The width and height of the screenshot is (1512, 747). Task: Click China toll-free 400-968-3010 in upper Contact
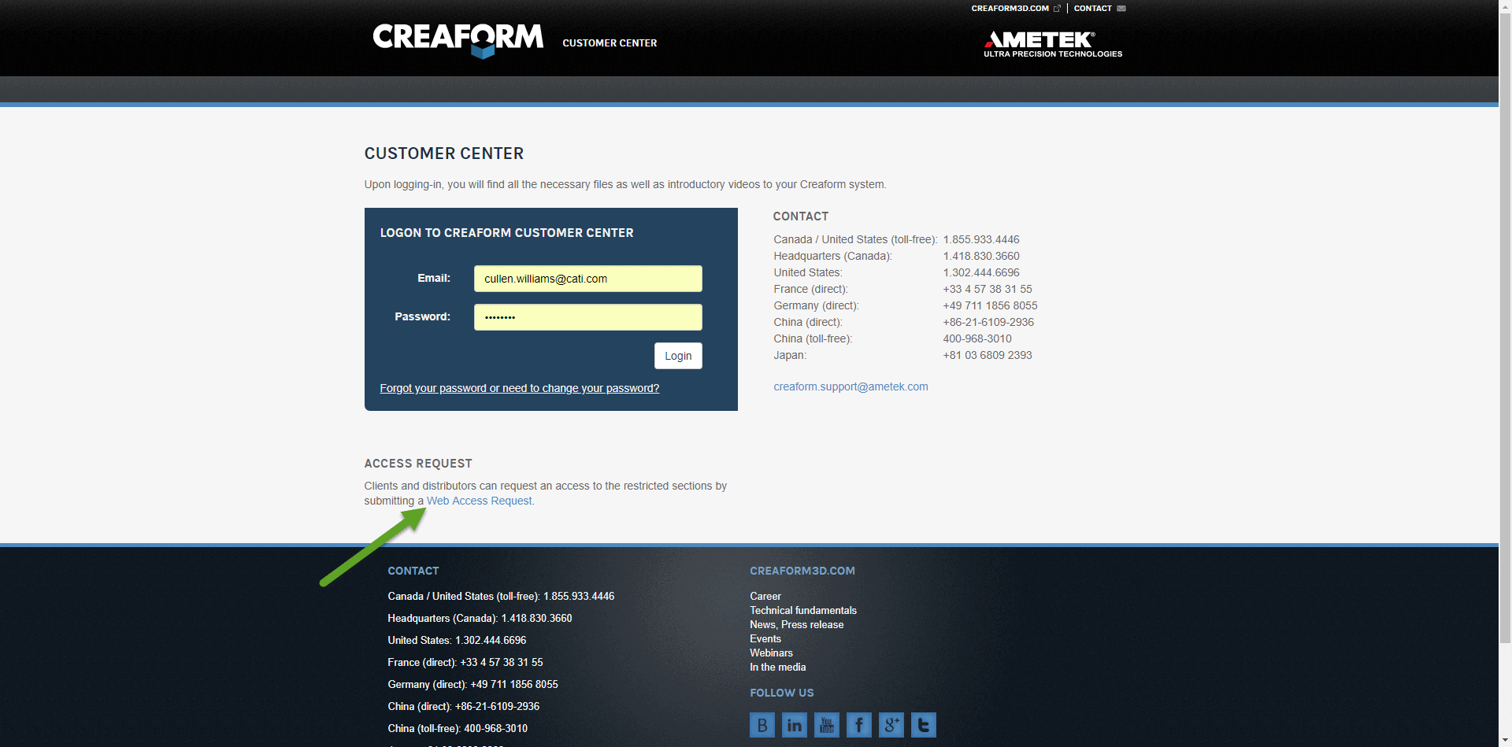(x=977, y=338)
